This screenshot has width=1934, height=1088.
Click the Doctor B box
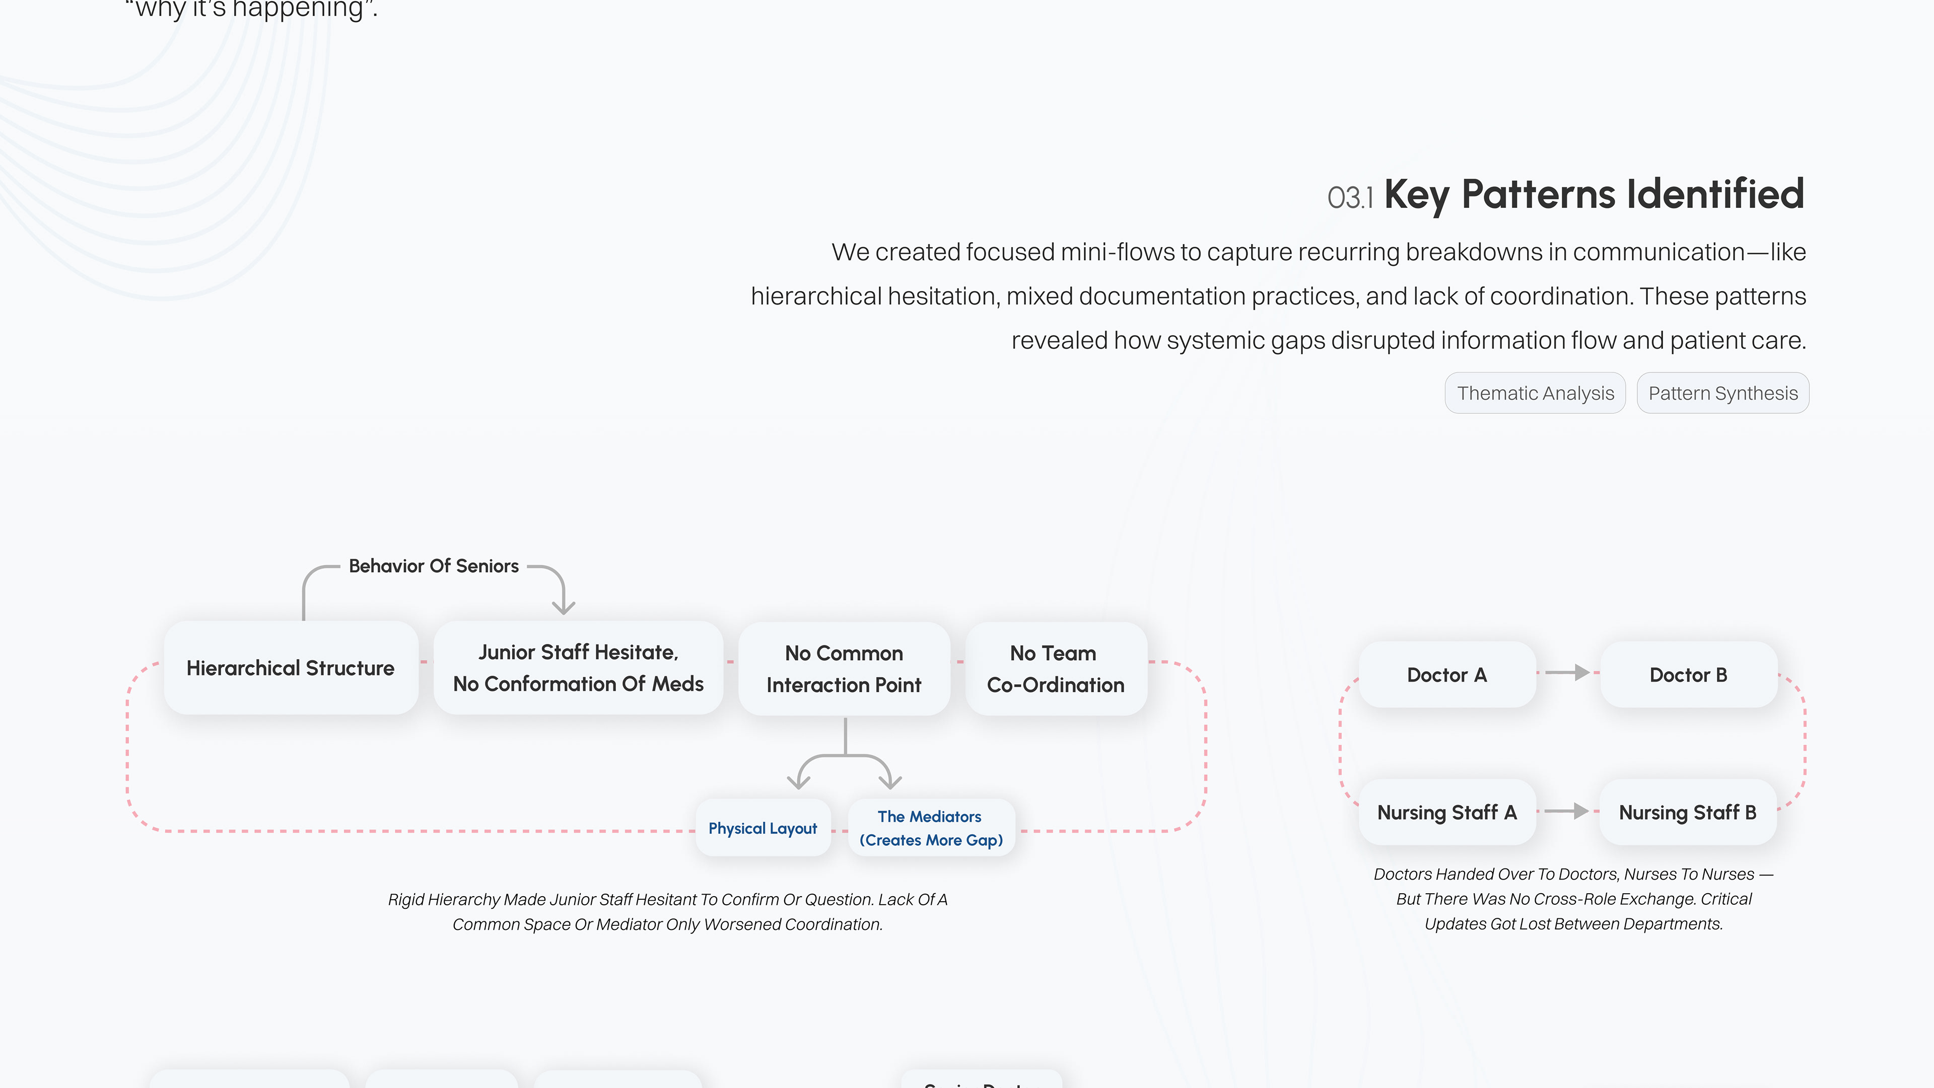[1689, 675]
